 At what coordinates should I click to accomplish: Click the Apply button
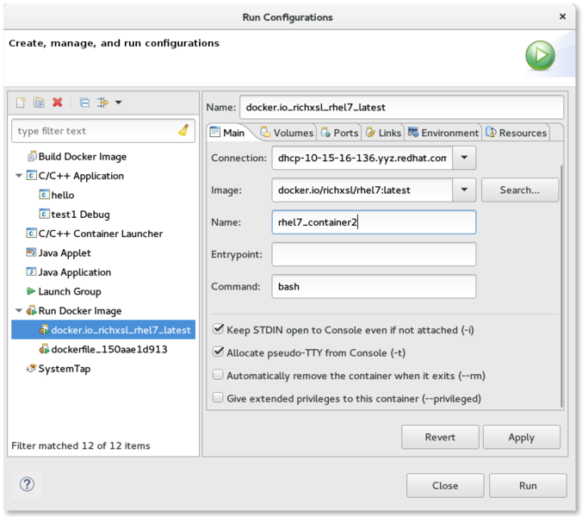pyautogui.click(x=522, y=437)
